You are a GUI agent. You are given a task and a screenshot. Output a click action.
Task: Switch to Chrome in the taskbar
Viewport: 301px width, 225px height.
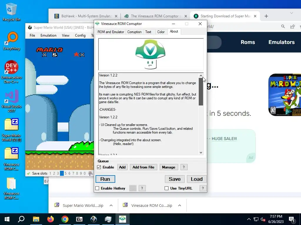65,219
